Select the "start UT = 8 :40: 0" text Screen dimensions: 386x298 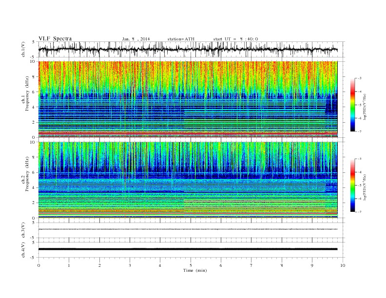(x=235, y=39)
